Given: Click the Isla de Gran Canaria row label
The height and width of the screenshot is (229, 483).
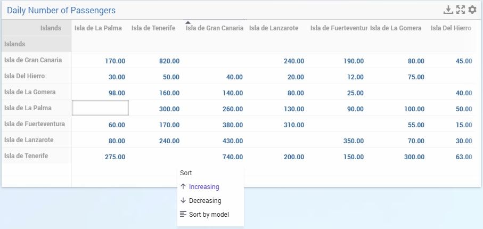Looking at the screenshot, I should point(33,60).
